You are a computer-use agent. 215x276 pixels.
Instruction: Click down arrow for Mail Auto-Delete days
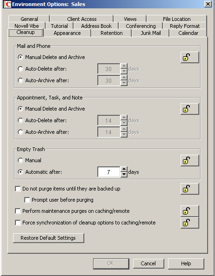(124, 71)
